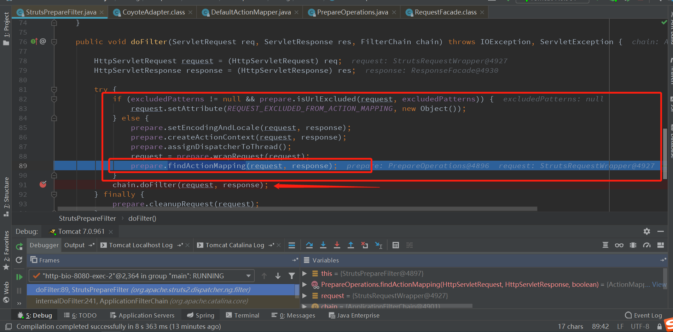Click the Update application refresh icon
673x332 pixels.
click(19, 260)
